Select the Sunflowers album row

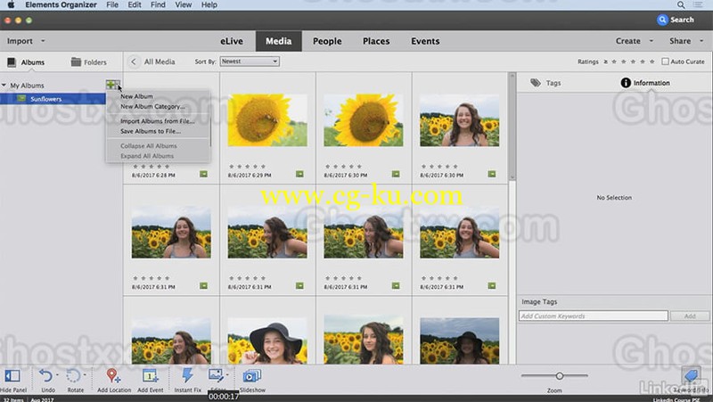(x=53, y=99)
